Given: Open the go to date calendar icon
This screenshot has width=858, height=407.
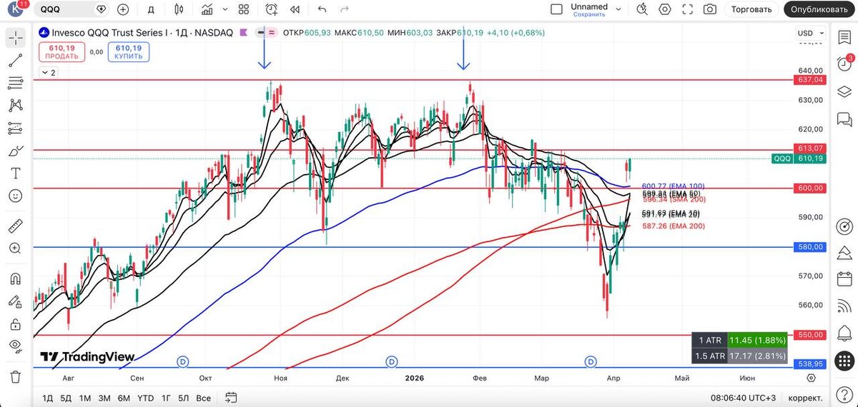Looking at the screenshot, I should point(231,397).
